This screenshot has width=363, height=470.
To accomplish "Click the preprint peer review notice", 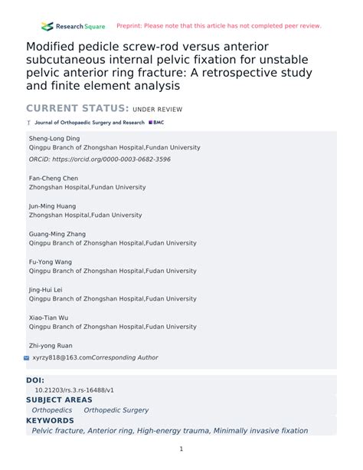I will click(219, 26).
